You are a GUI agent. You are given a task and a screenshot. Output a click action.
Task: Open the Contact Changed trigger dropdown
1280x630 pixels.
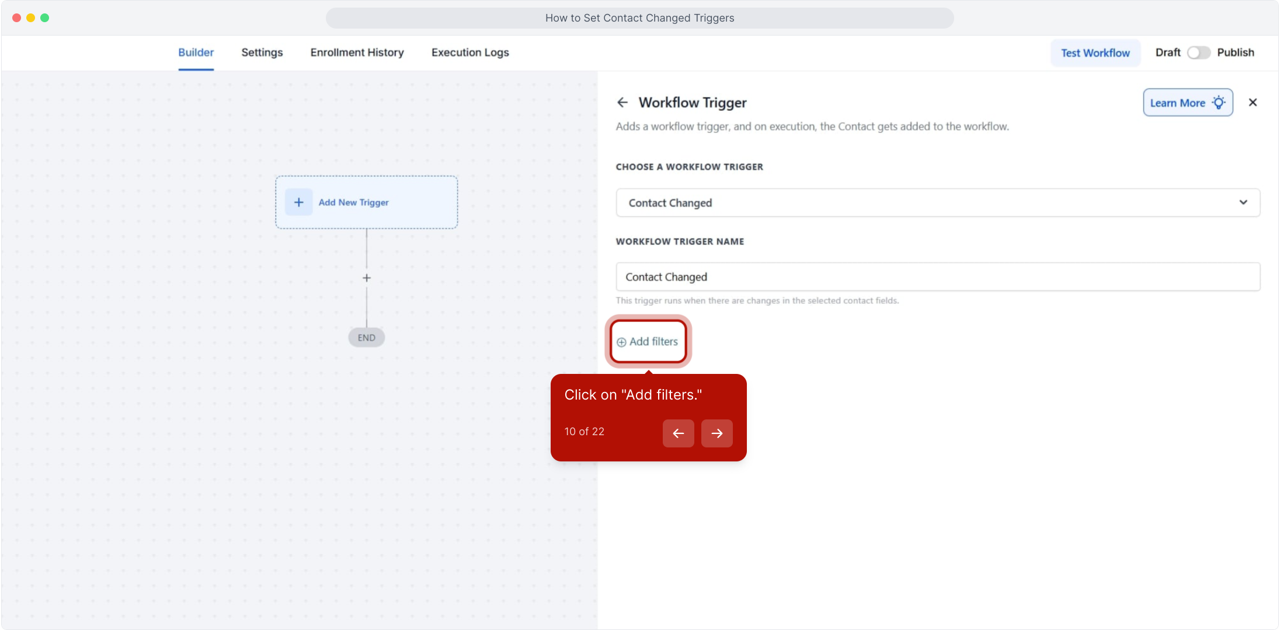(x=928, y=203)
